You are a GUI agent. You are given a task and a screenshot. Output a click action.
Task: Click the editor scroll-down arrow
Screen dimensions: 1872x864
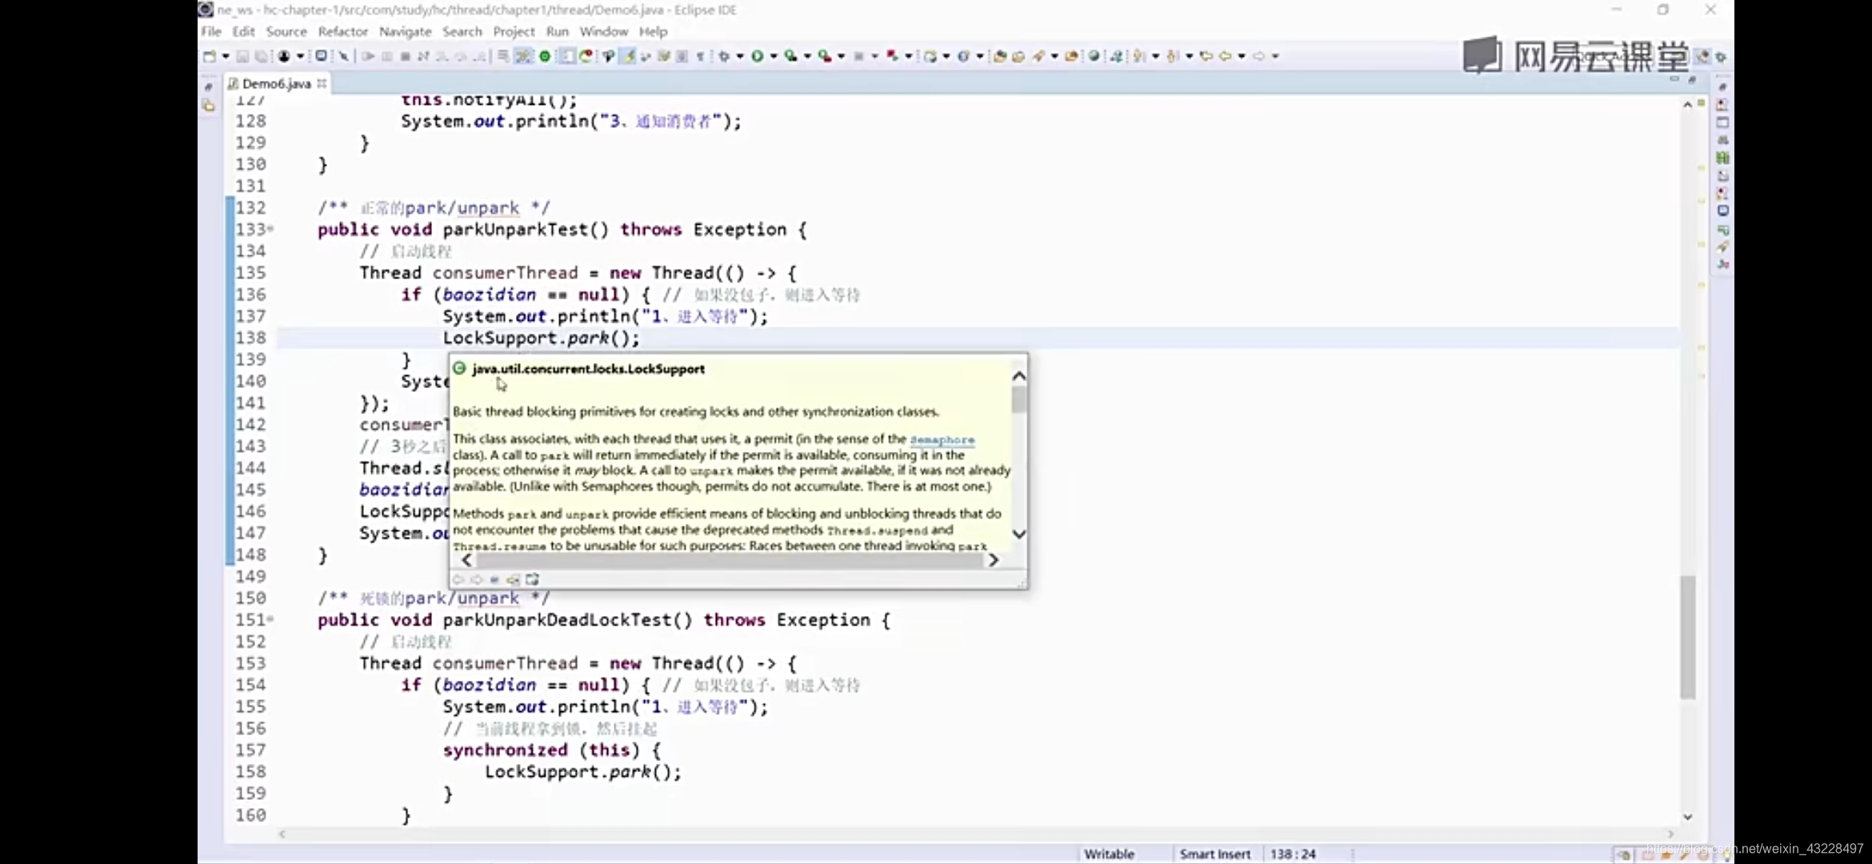click(x=1688, y=817)
